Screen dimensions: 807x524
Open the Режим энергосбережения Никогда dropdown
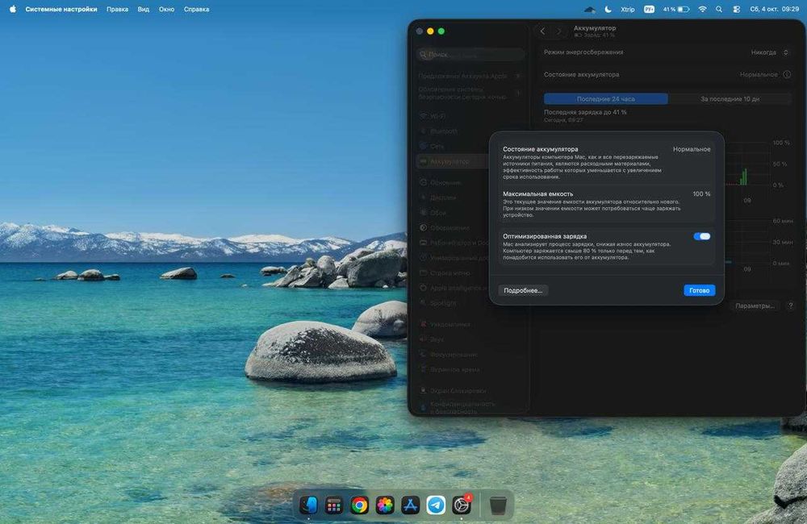(769, 52)
